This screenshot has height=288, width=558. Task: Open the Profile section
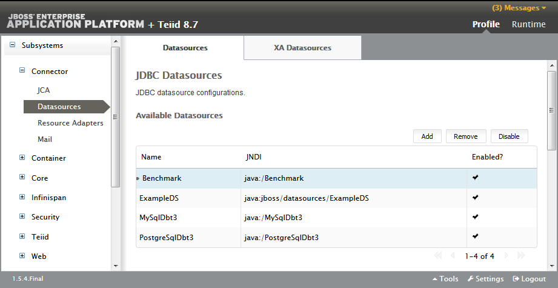point(486,24)
